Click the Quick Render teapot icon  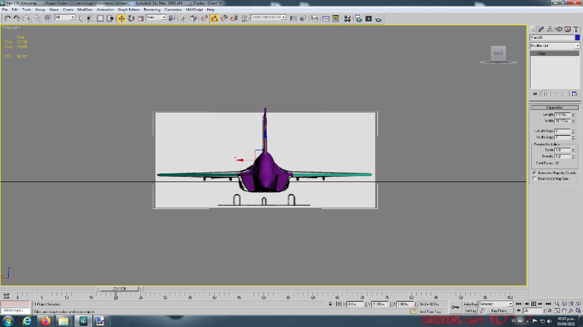click(378, 19)
